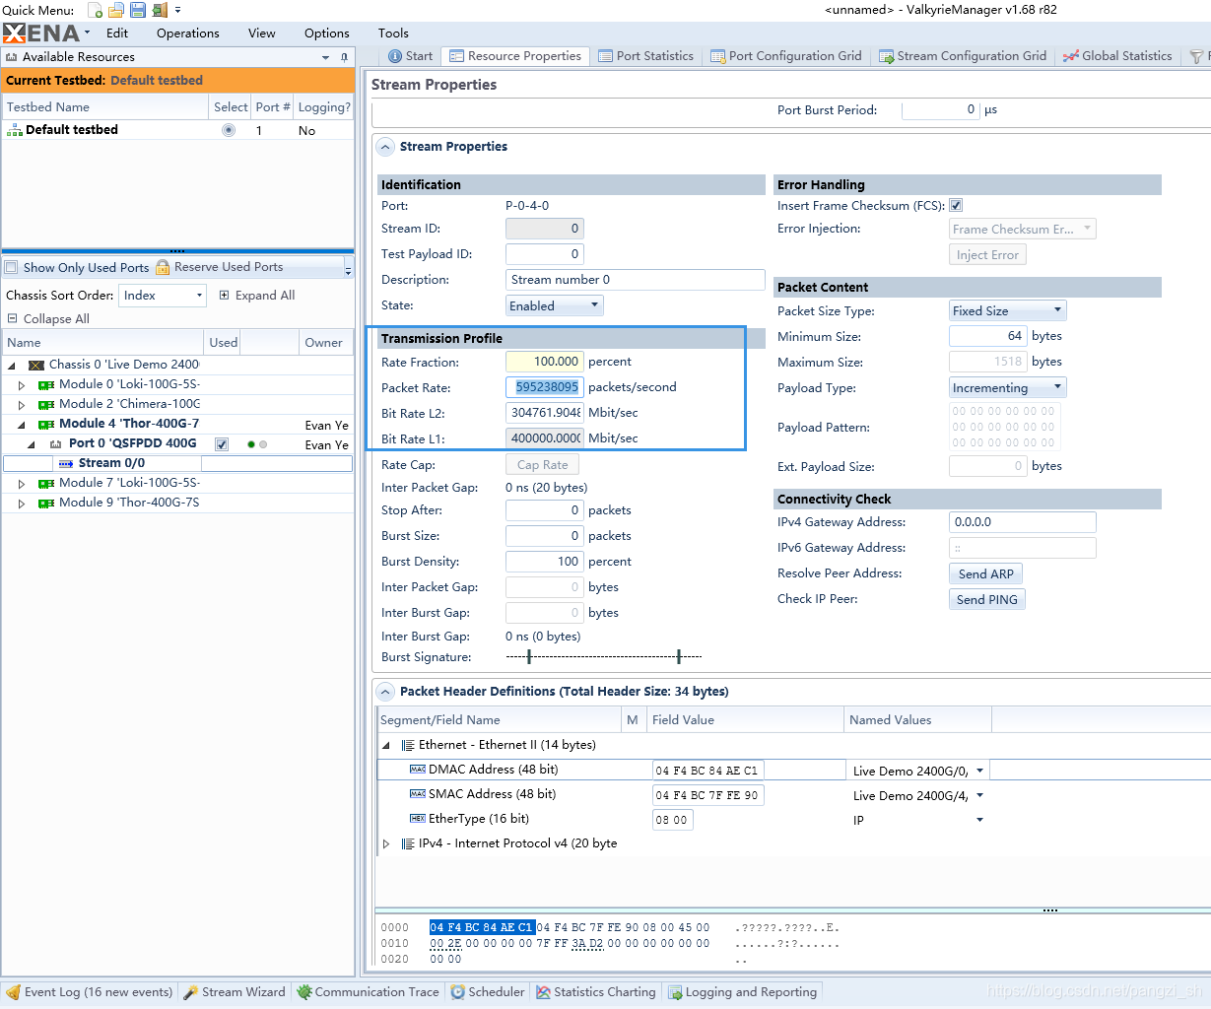Open the Event Log panel
Image resolution: width=1211 pixels, height=1009 pixels.
coord(90,992)
